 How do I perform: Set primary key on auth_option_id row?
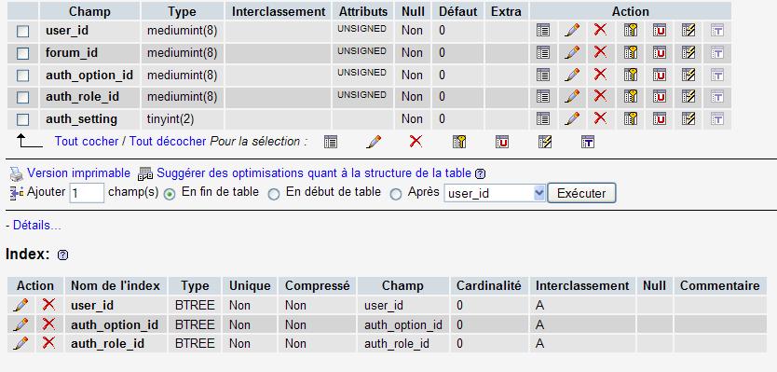[631, 75]
